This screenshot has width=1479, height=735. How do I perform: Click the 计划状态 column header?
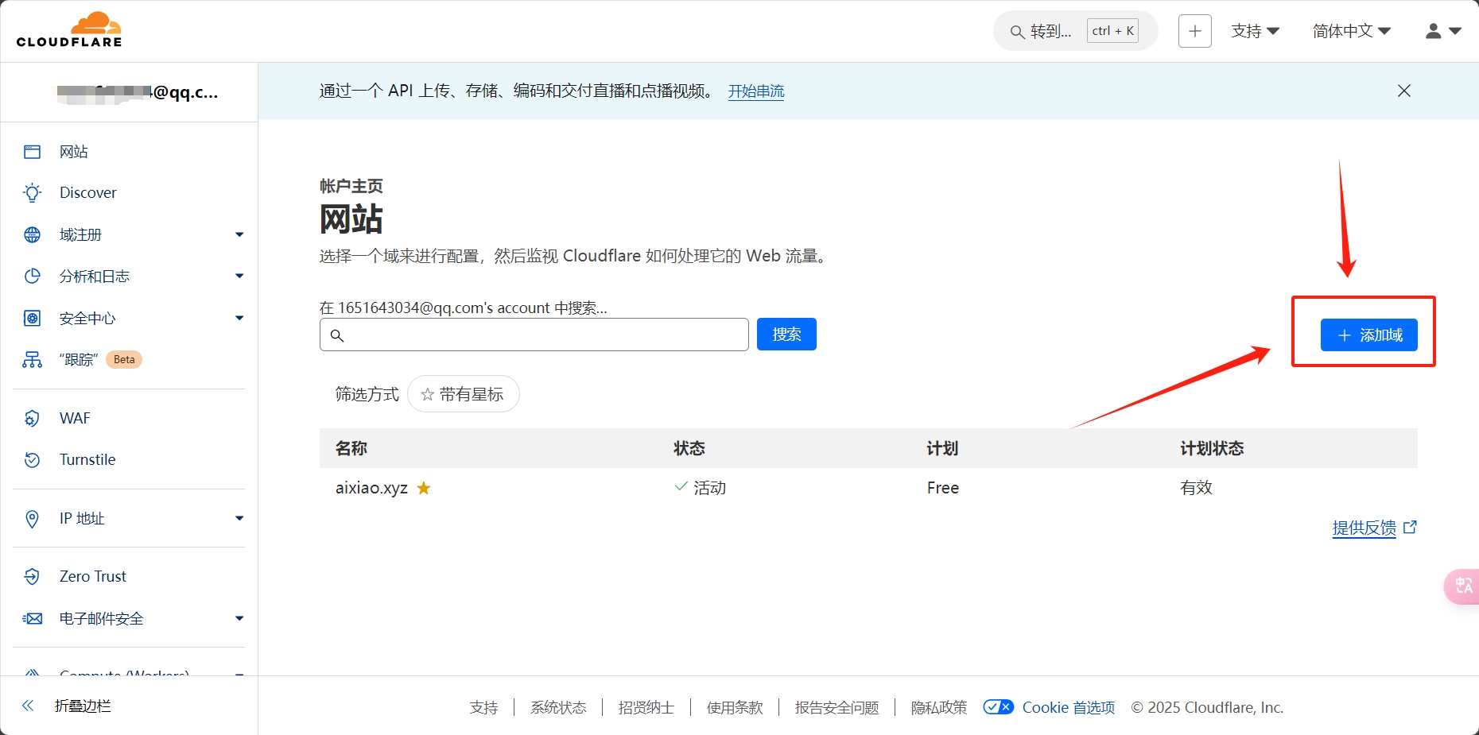[x=1212, y=448]
